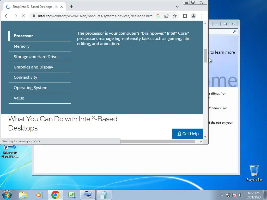Click the Google icon in address bar
This screenshot has width=267, height=200.
(158, 16)
